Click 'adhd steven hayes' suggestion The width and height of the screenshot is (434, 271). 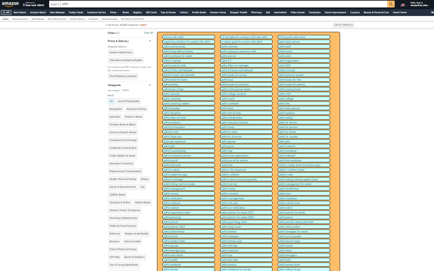pyautogui.click(x=304, y=241)
